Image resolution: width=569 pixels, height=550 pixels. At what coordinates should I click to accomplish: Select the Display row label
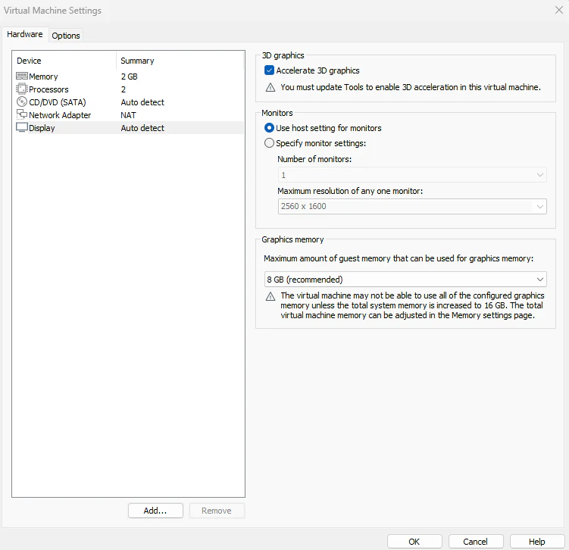(42, 128)
